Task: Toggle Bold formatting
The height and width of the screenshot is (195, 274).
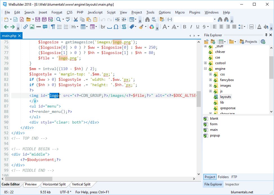Action: [x=184, y=27]
